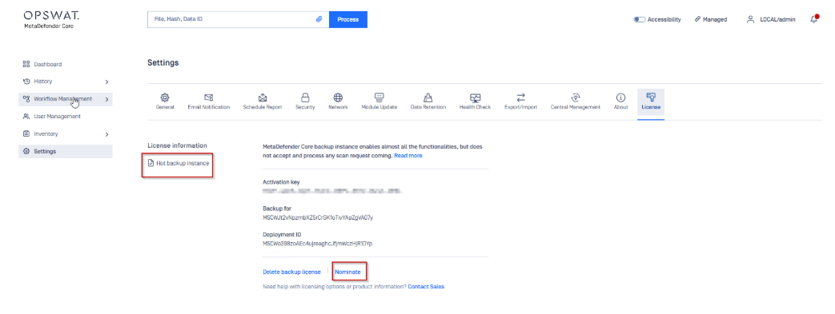
Task: Open the Health Check tab label
Action: coord(475,107)
